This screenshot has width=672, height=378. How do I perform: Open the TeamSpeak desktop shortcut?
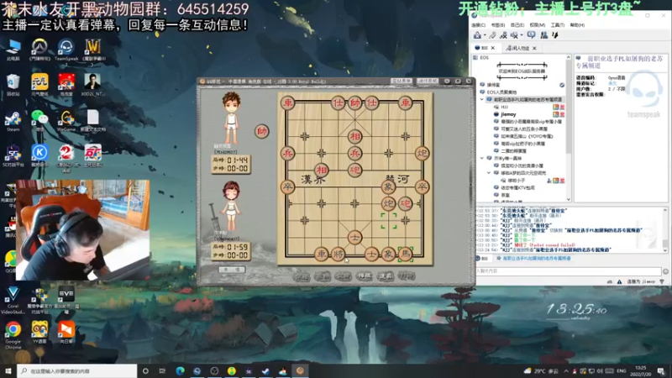[x=66, y=51]
